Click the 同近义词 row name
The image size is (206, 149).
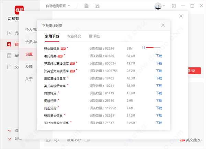point(50,108)
